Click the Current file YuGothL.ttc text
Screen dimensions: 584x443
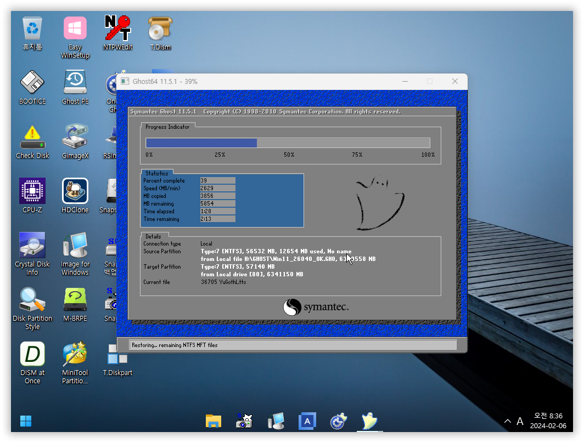tap(223, 282)
